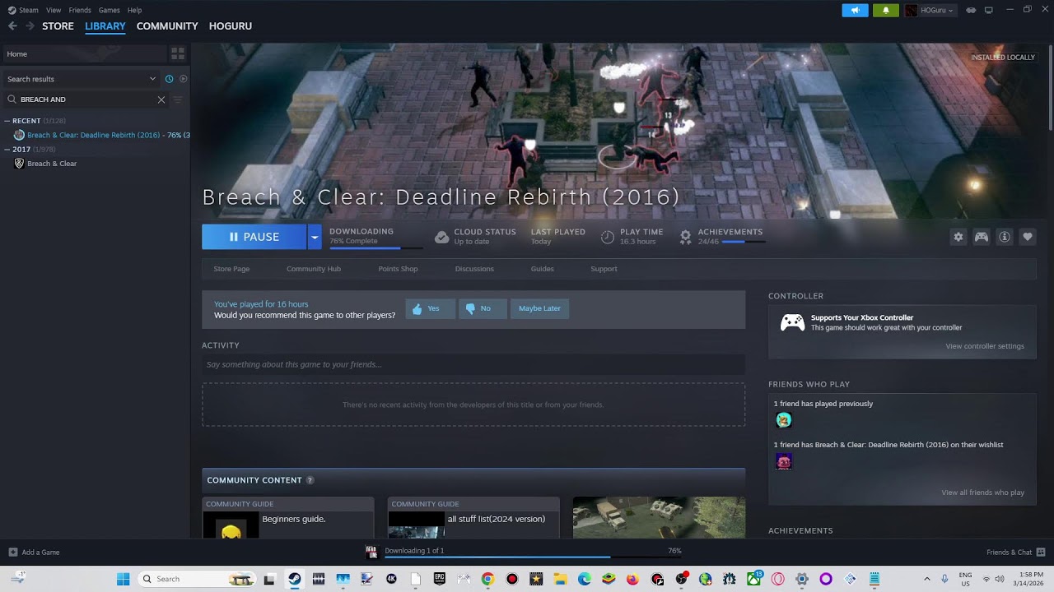Viewport: 1054px width, 592px height.
Task: Enter Big Picture mode via monitor icon
Action: click(x=989, y=10)
